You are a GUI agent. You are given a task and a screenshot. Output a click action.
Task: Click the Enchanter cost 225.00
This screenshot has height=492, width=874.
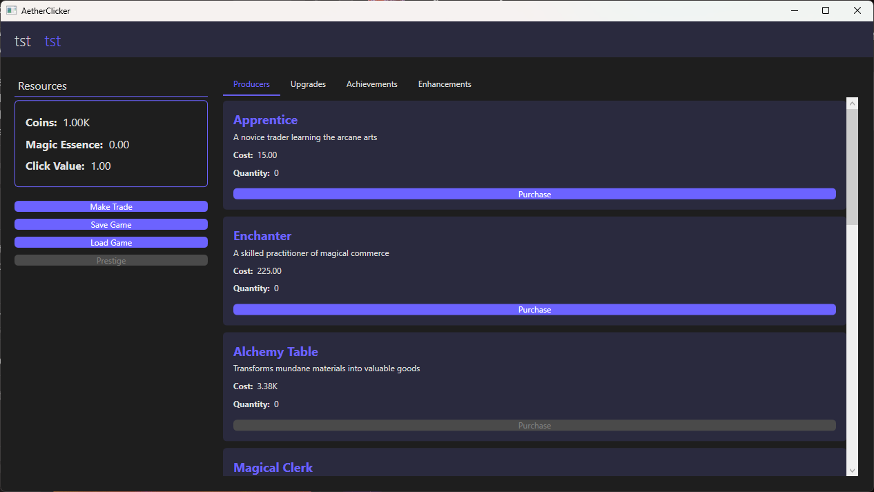tap(269, 271)
